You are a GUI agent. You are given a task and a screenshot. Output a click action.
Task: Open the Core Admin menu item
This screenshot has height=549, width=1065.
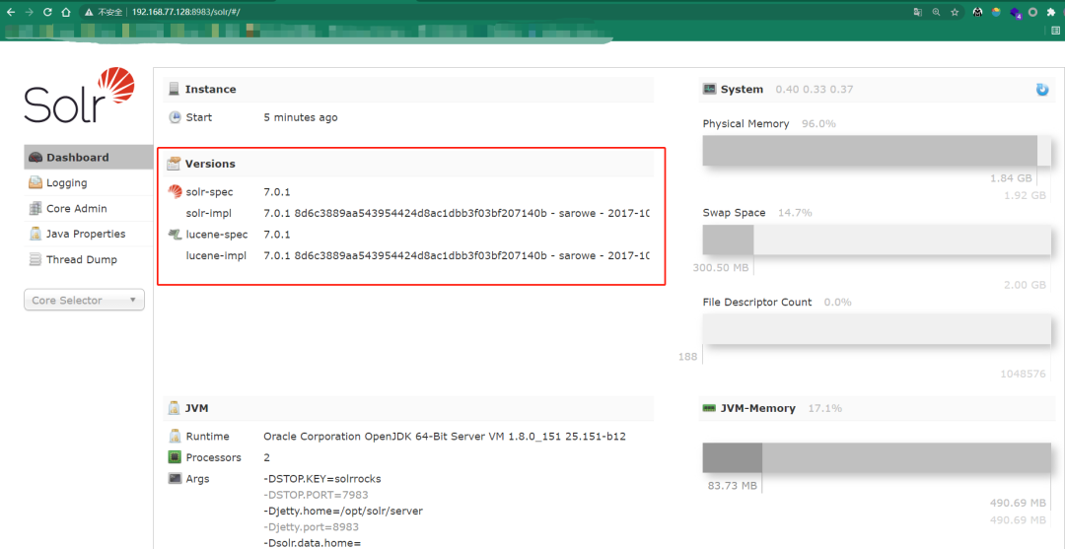(x=89, y=208)
